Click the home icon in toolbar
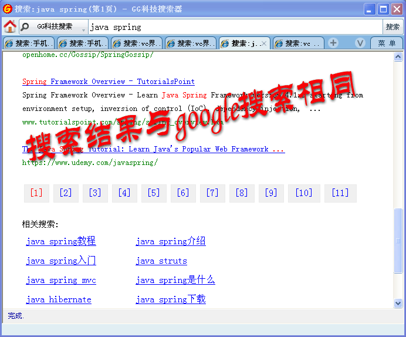Screen dimensions: 406x337 [x=10, y=26]
